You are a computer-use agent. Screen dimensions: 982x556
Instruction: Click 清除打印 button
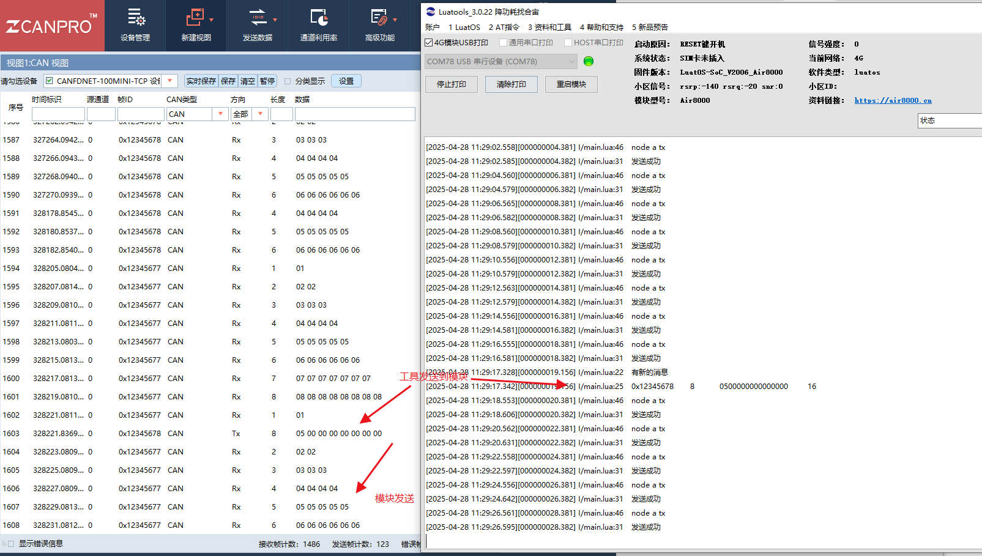511,84
